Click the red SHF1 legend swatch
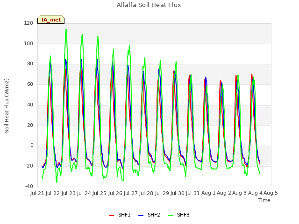The image size is (299, 224). pyautogui.click(x=111, y=216)
